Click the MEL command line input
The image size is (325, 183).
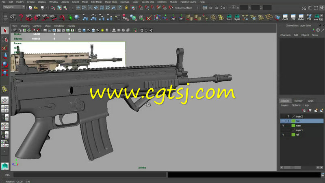coord(89,175)
